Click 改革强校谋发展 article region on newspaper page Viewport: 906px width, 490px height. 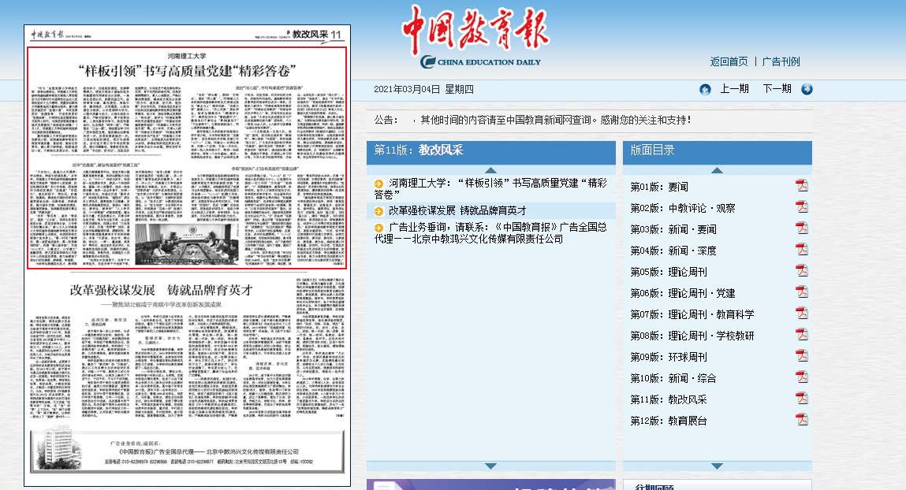point(187,349)
